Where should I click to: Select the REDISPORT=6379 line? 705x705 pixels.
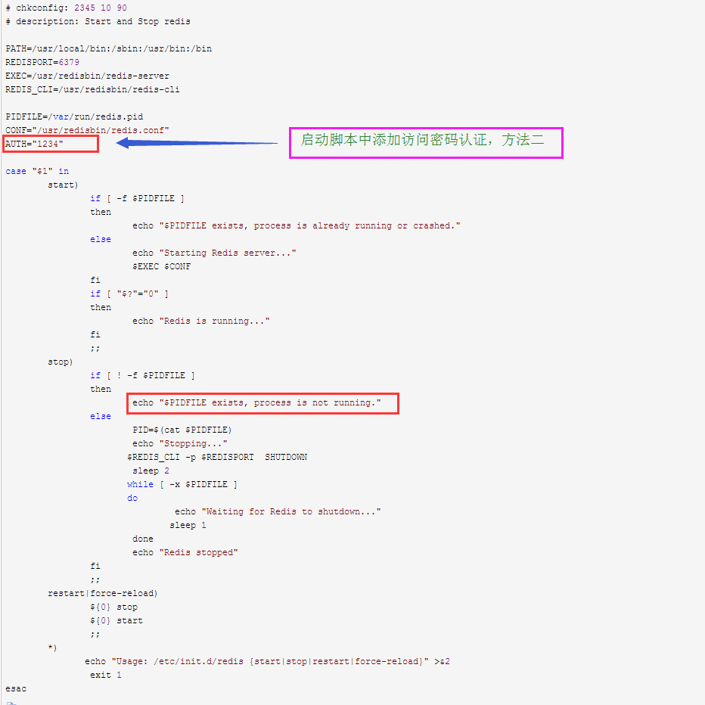(x=42, y=62)
